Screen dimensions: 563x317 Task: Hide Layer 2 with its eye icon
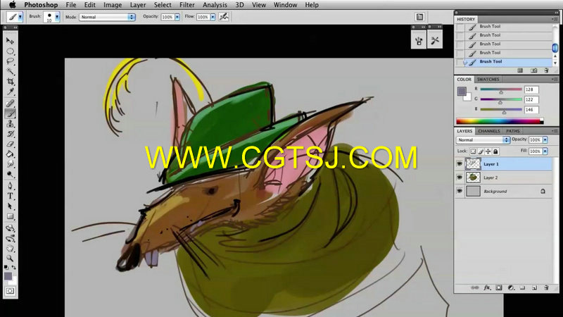tap(460, 178)
